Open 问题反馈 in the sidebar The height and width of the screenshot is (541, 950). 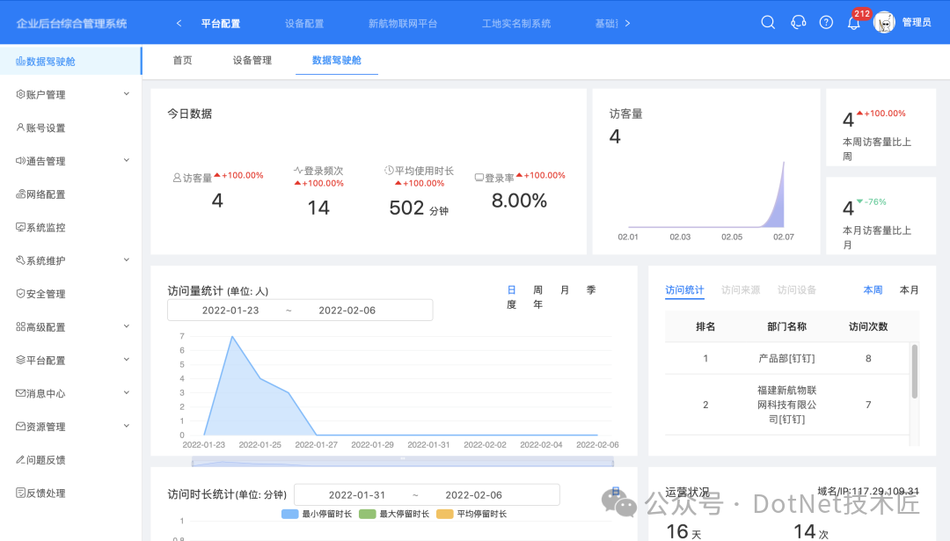[x=40, y=460]
